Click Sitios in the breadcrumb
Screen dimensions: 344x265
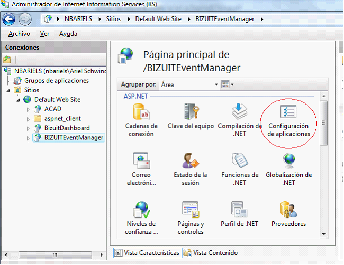point(113,19)
